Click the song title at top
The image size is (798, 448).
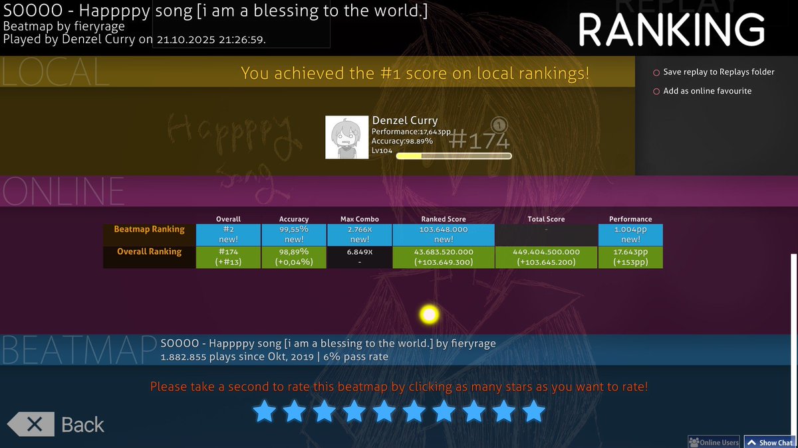coord(215,10)
